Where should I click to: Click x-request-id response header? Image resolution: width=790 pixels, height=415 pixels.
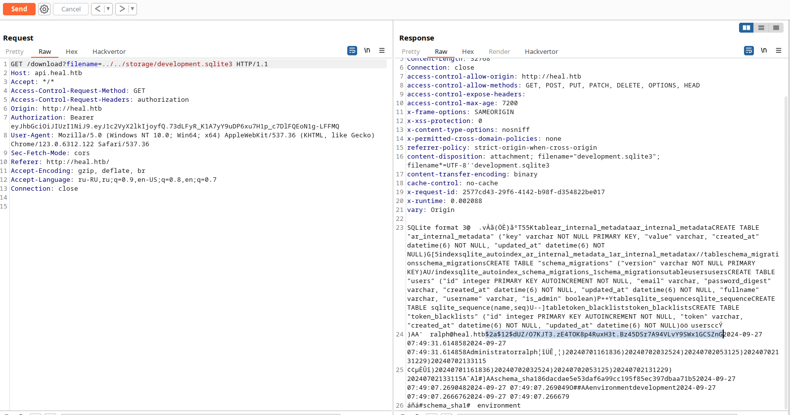[506, 192]
